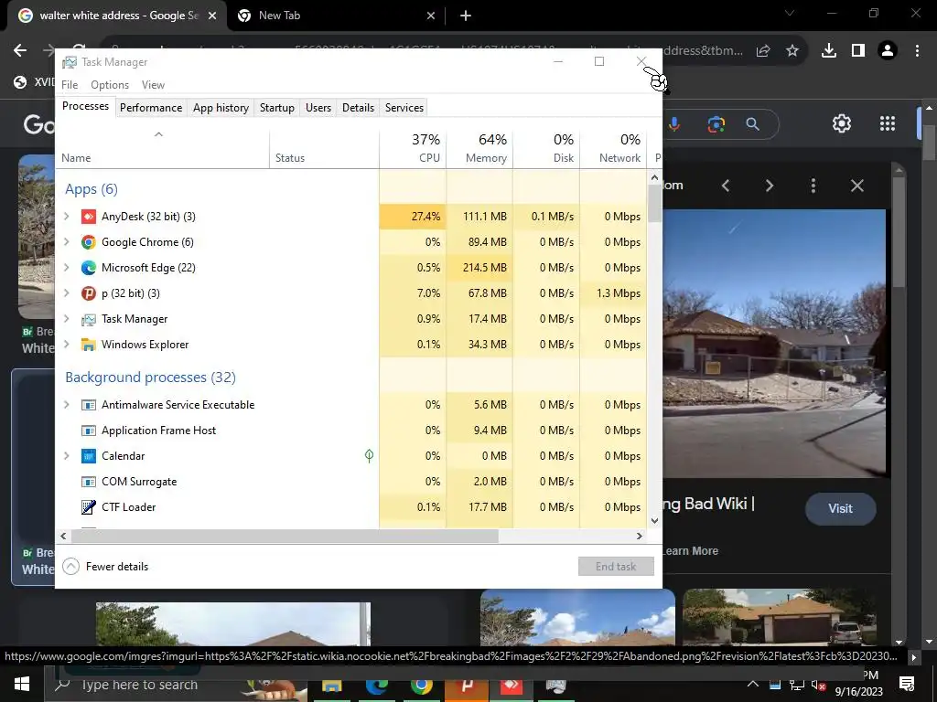The width and height of the screenshot is (937, 702).
Task: Switch to the New Tab browser tab
Action: (337, 16)
